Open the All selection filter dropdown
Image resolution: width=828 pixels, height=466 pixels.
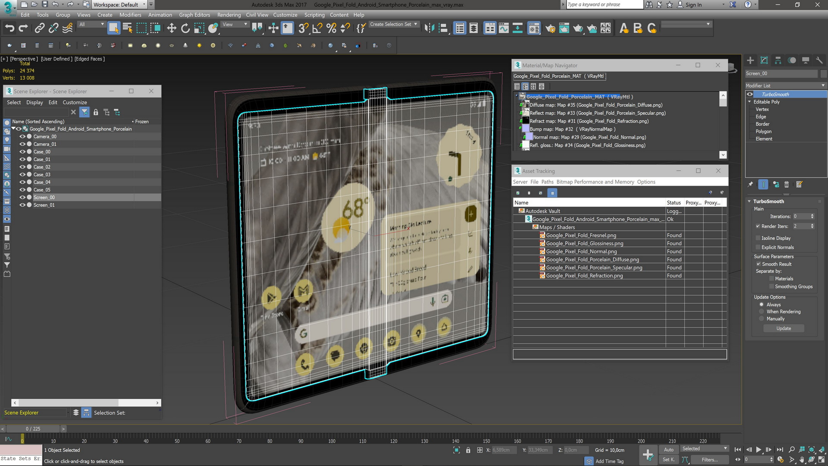92,25
